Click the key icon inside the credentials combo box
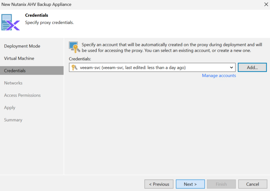This screenshot has width=270, height=191. pyautogui.click(x=74, y=67)
